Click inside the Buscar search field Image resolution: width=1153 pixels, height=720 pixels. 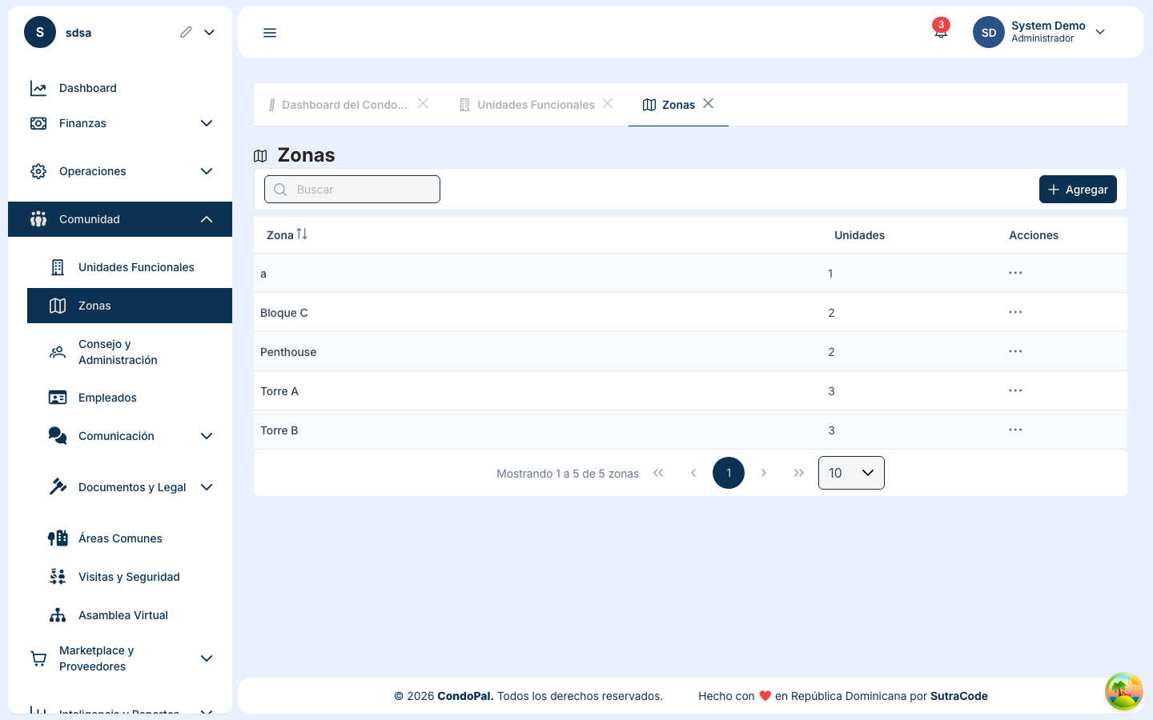352,189
